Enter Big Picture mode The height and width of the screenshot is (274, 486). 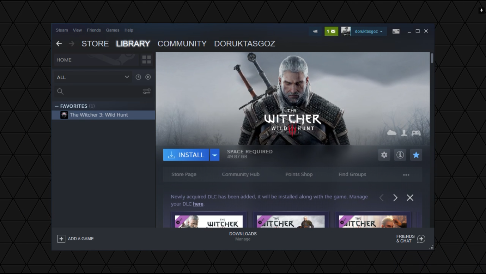396,31
